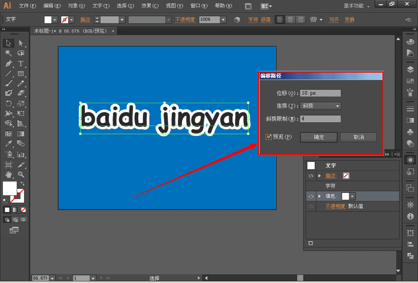Click the Offset value input field
The height and width of the screenshot is (283, 418).
[320, 93]
